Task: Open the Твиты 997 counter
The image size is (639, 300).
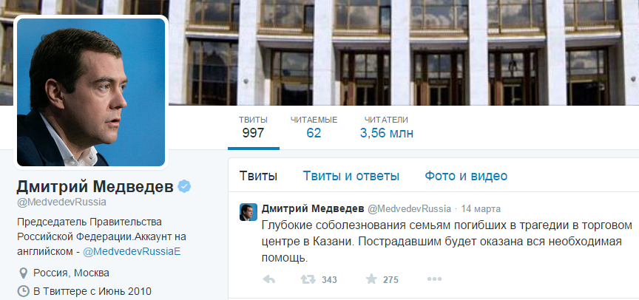Action: coord(253,126)
